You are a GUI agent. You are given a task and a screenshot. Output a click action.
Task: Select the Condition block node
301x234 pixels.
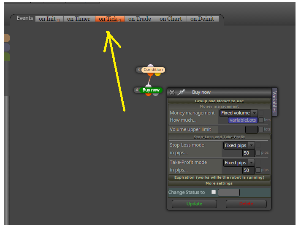click(153, 70)
